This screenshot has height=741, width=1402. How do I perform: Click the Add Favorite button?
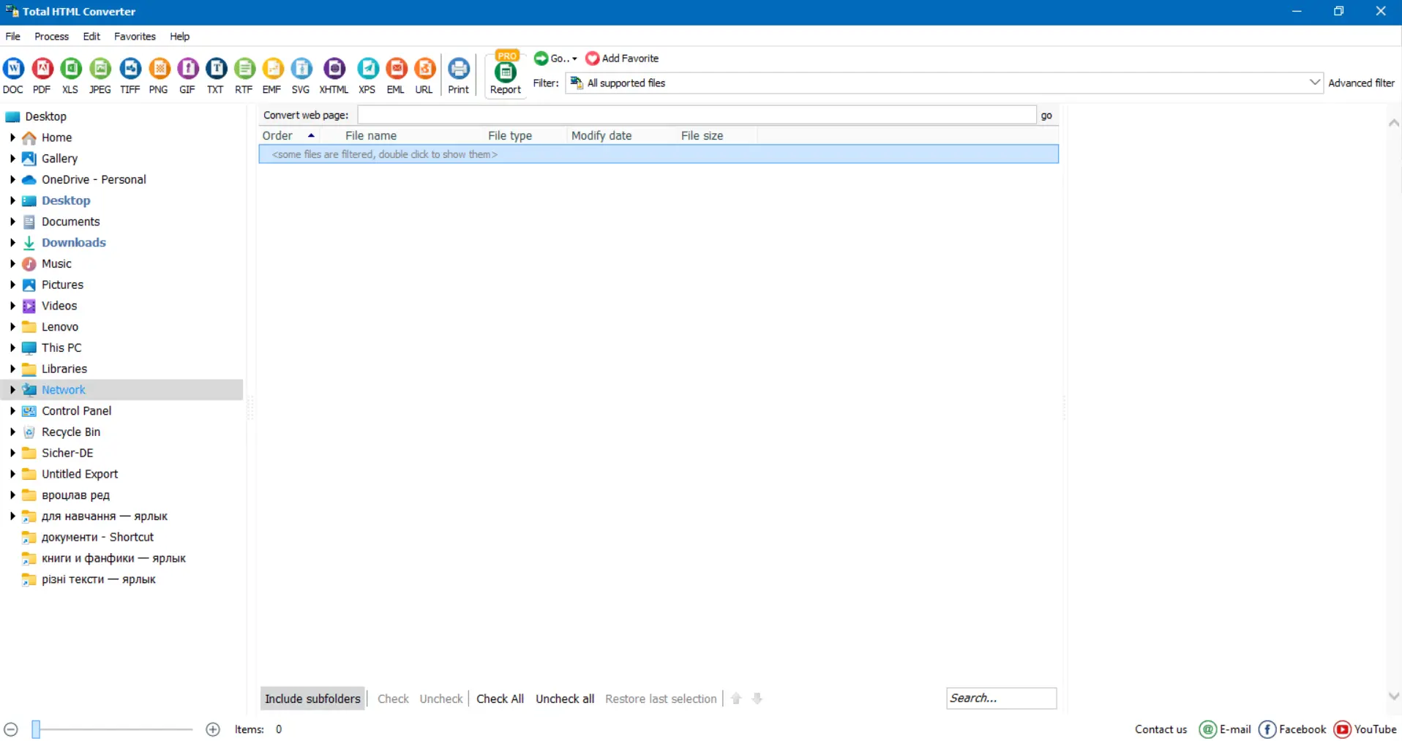623,58
